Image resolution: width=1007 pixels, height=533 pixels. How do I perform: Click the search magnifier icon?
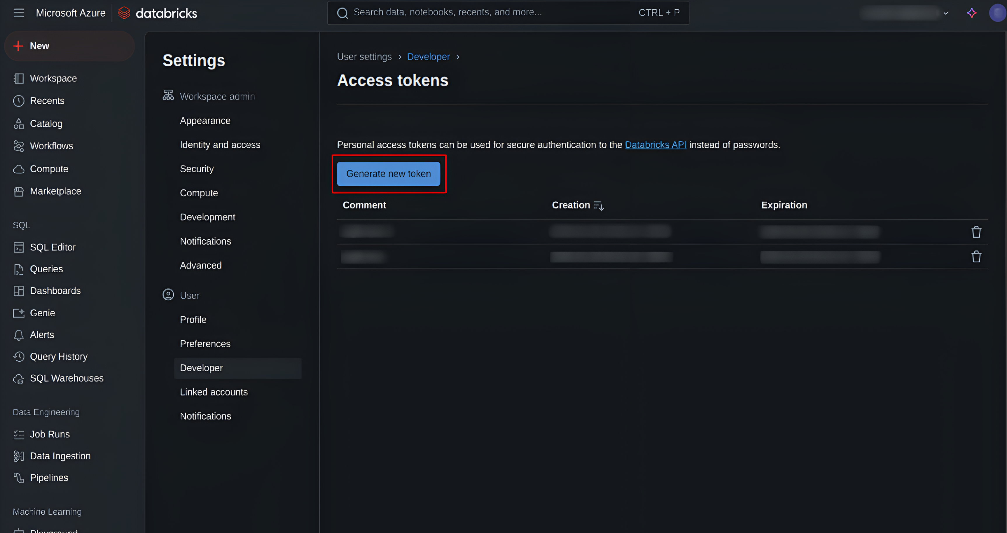[x=342, y=13]
